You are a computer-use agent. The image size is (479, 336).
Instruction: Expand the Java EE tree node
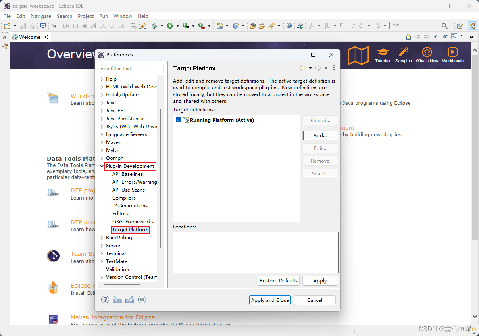102,111
